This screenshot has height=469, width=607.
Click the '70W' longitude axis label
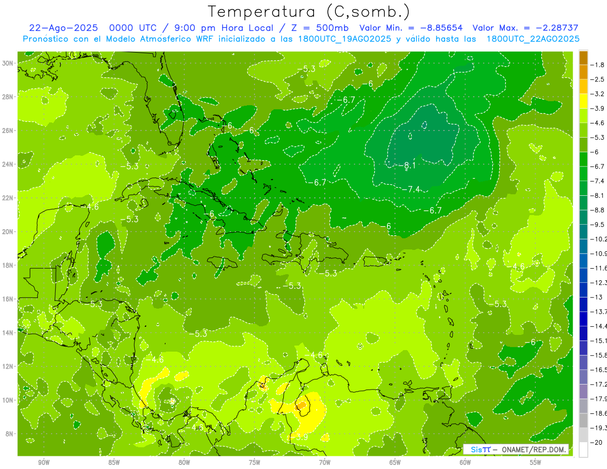point(325,462)
